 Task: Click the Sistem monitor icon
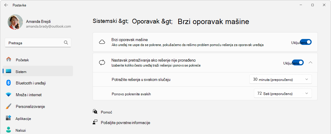9,71
